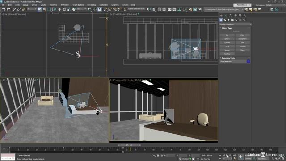The width and height of the screenshot is (286, 161).
Task: Open the Animation menu
Action: 64,5
